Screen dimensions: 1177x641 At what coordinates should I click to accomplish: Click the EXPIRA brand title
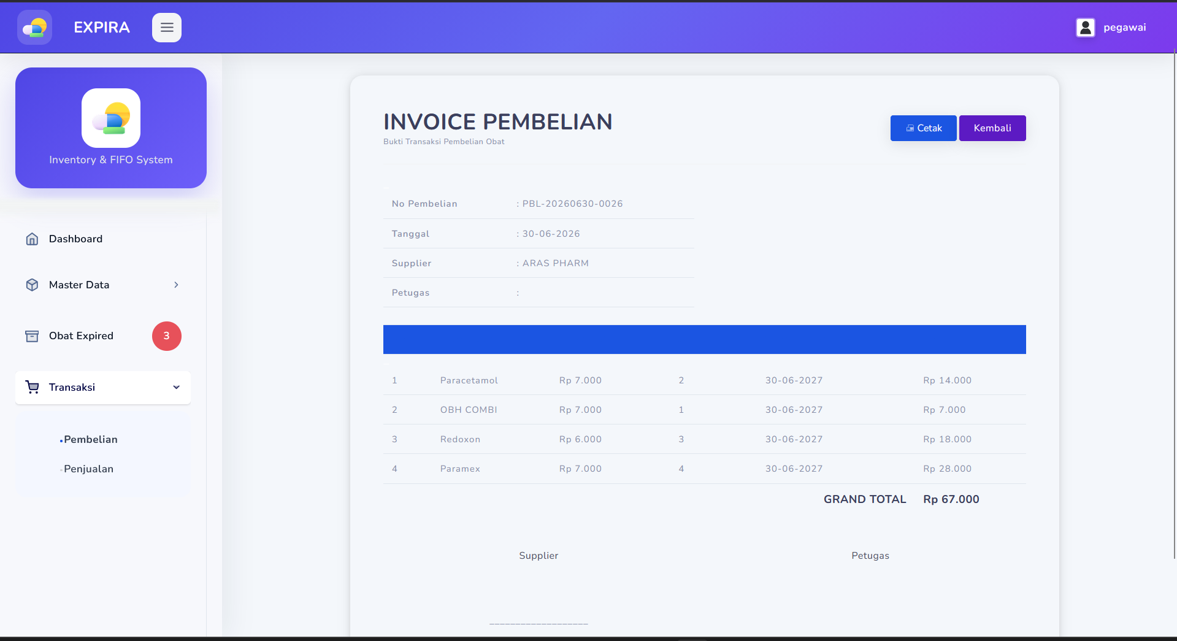102,28
